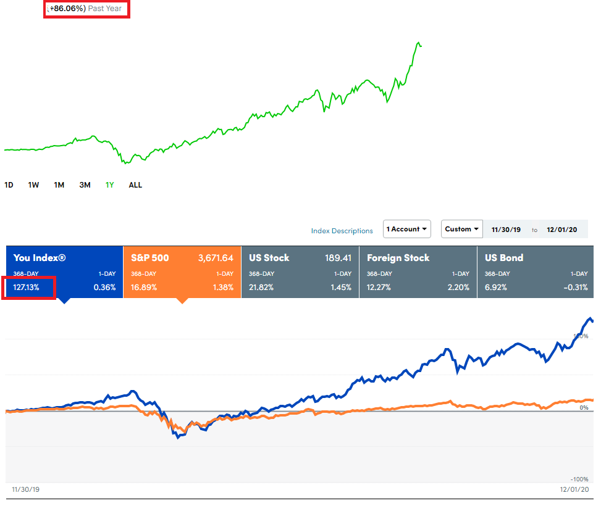Show ALL time range chart
The image size is (601, 506).
click(x=135, y=185)
